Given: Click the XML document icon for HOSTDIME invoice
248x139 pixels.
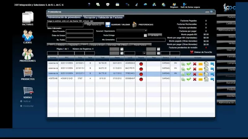Looking at the screenshot, I should [x=206, y=79].
